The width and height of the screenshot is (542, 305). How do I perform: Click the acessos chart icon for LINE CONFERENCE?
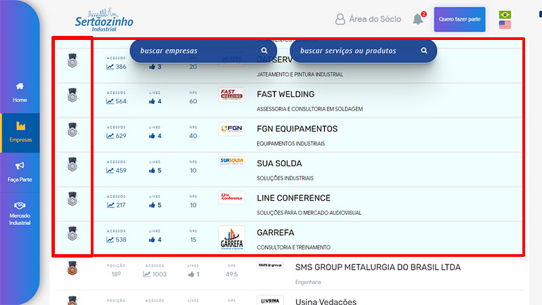110,205
